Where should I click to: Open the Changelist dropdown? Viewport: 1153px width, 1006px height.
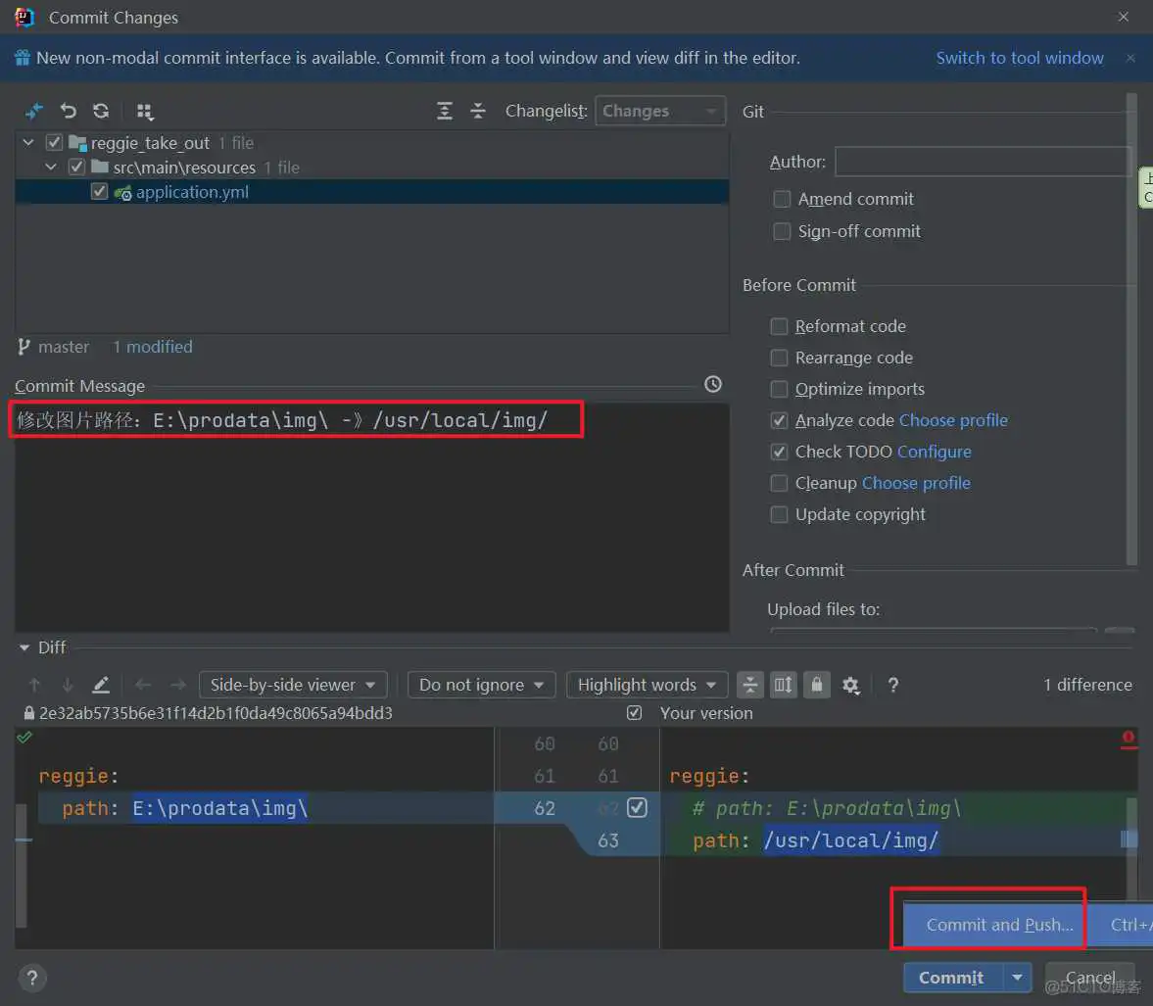click(x=659, y=111)
